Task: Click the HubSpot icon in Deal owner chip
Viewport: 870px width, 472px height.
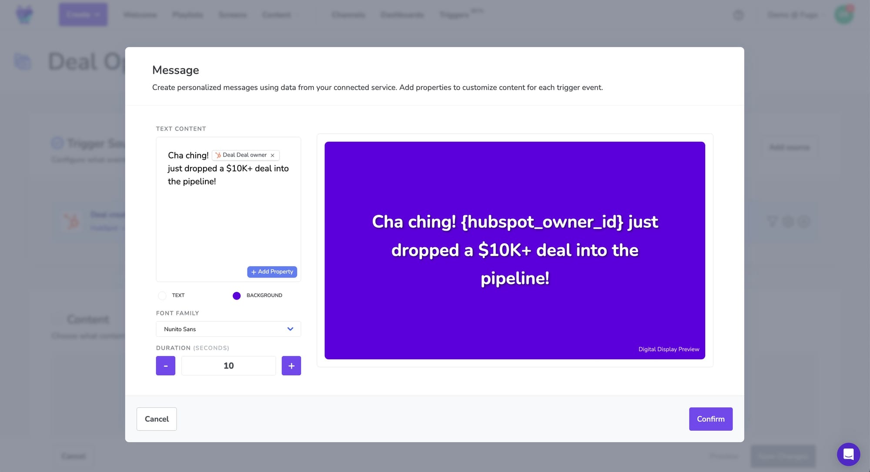Action: (218, 155)
